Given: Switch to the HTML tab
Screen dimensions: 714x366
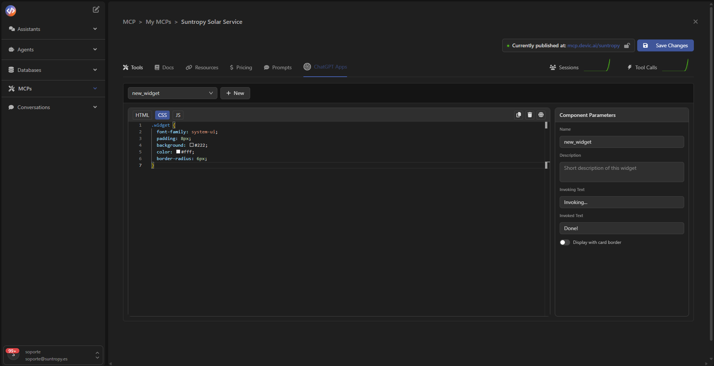Looking at the screenshot, I should coord(142,115).
